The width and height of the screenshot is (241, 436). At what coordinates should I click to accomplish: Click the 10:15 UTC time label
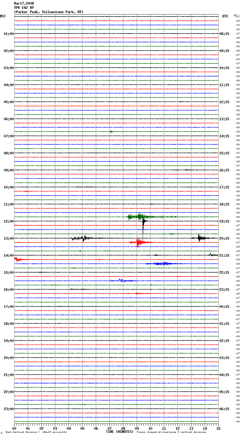[x=224, y=68]
